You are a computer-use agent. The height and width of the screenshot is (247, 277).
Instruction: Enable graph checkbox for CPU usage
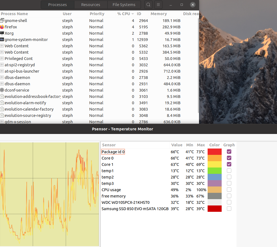[x=229, y=190]
